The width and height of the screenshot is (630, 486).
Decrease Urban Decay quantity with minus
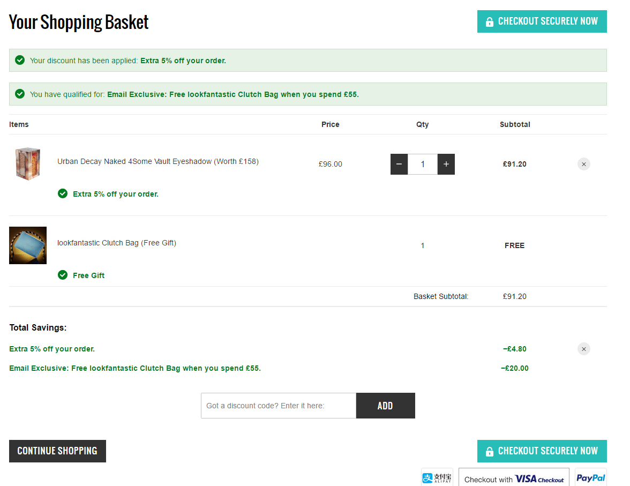(x=399, y=164)
